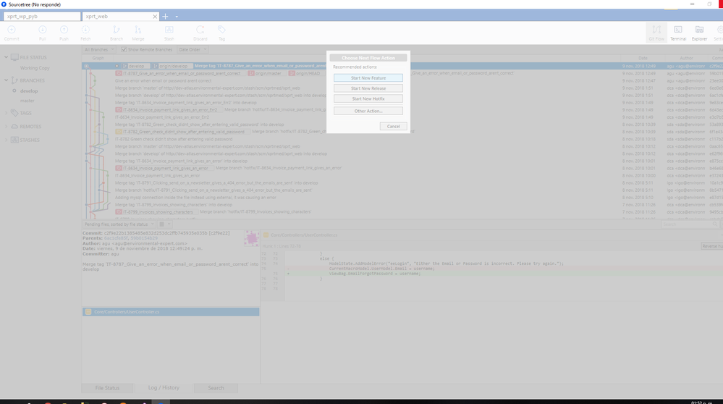Expand the STASHES section

[x=7, y=140]
